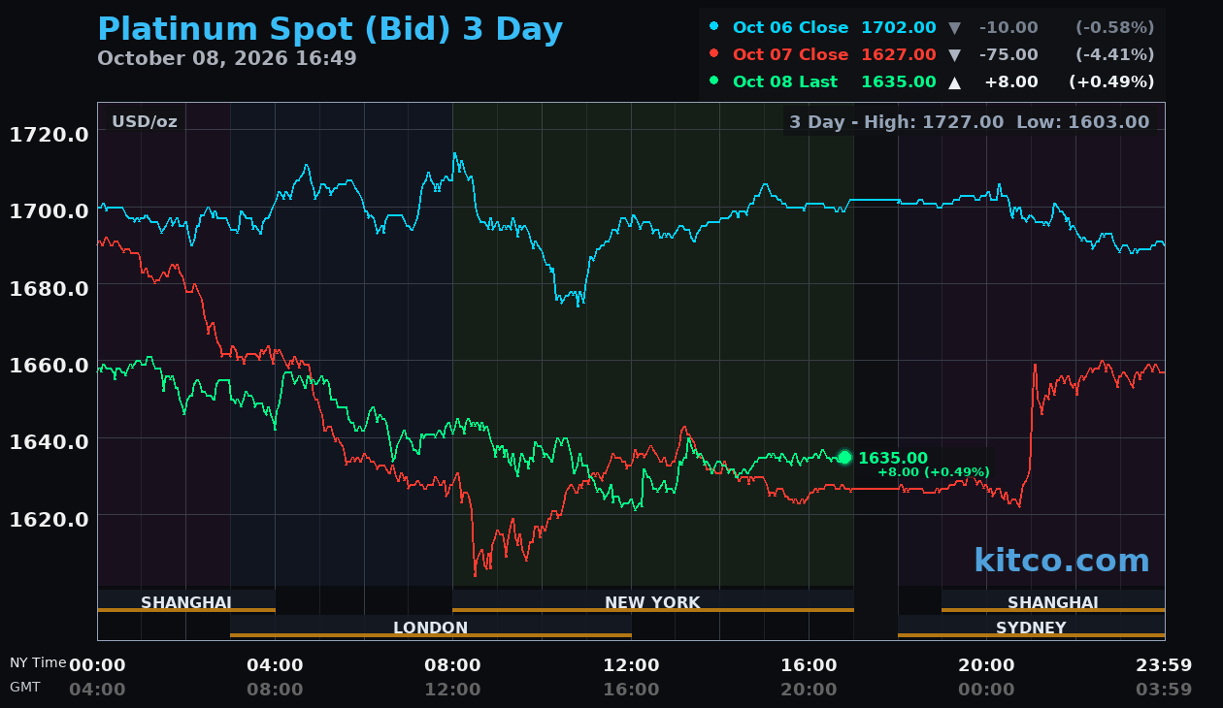Click the red Oct 07 legend dot
Viewport: 1223px width, 708px height.
(714, 54)
